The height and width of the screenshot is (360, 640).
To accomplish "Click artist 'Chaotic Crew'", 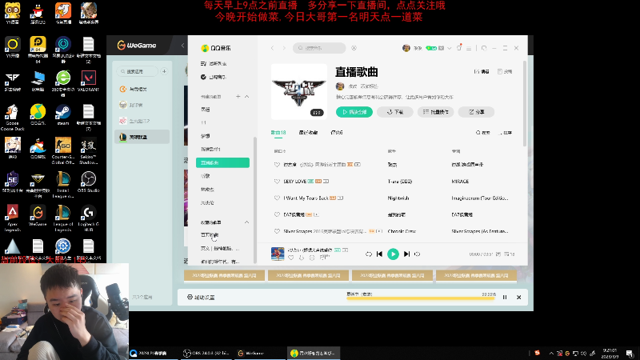I will [x=402, y=231].
